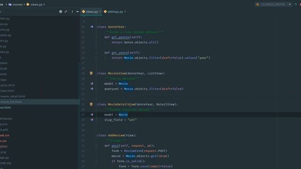Screen dimensions: 301x169
Task: Expand chevron after movies breadcrumb
Action: click(x=24, y=4)
